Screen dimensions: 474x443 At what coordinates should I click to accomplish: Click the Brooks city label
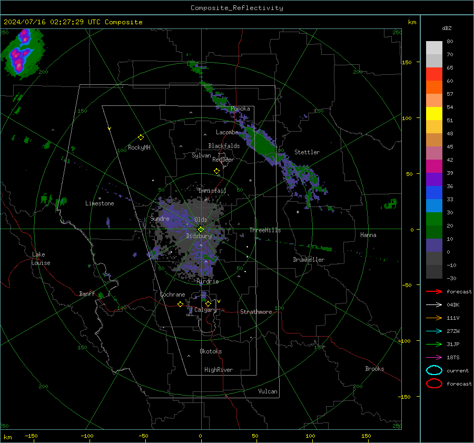pos(374,369)
